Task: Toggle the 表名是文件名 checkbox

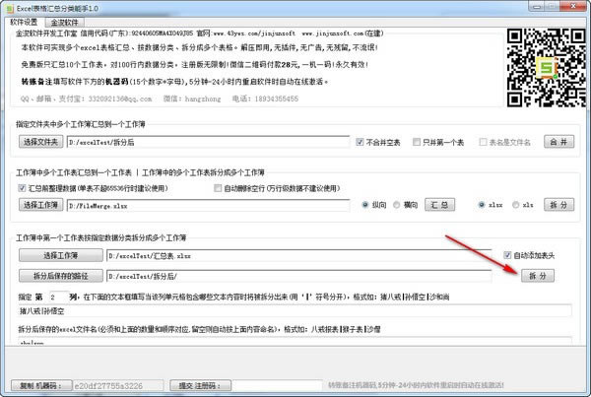Action: pyautogui.click(x=504, y=142)
